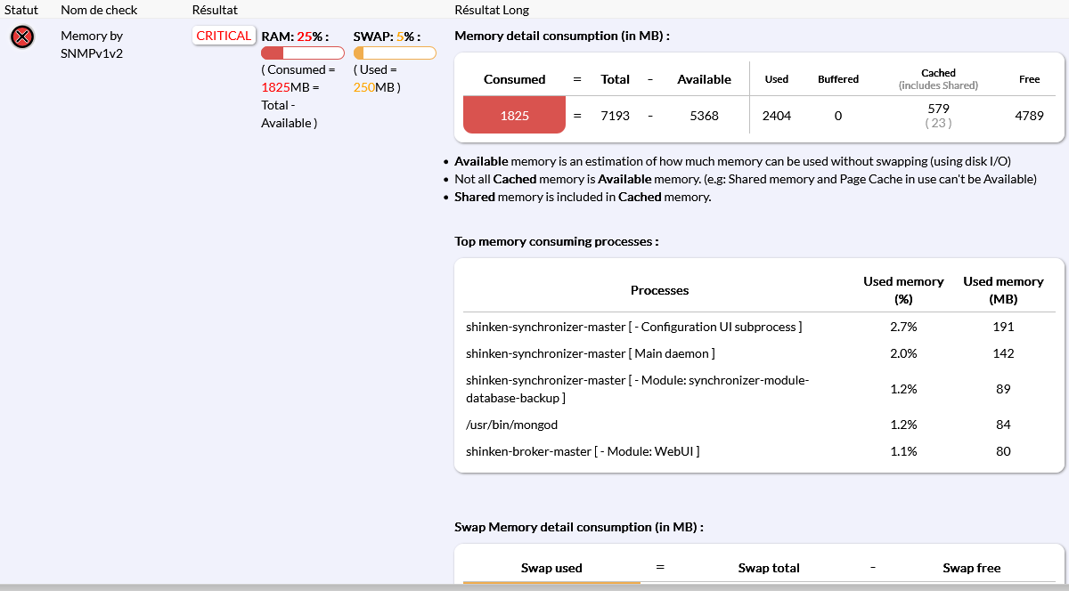Click the RAM usage progress bar

click(x=302, y=53)
